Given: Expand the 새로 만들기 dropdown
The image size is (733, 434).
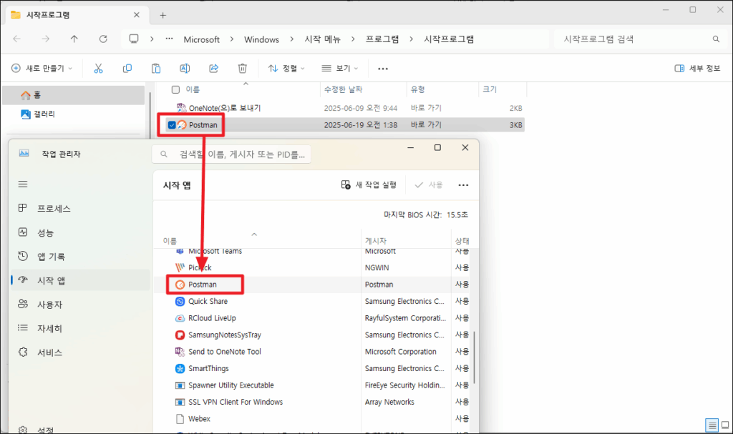Looking at the screenshot, I should coord(42,69).
